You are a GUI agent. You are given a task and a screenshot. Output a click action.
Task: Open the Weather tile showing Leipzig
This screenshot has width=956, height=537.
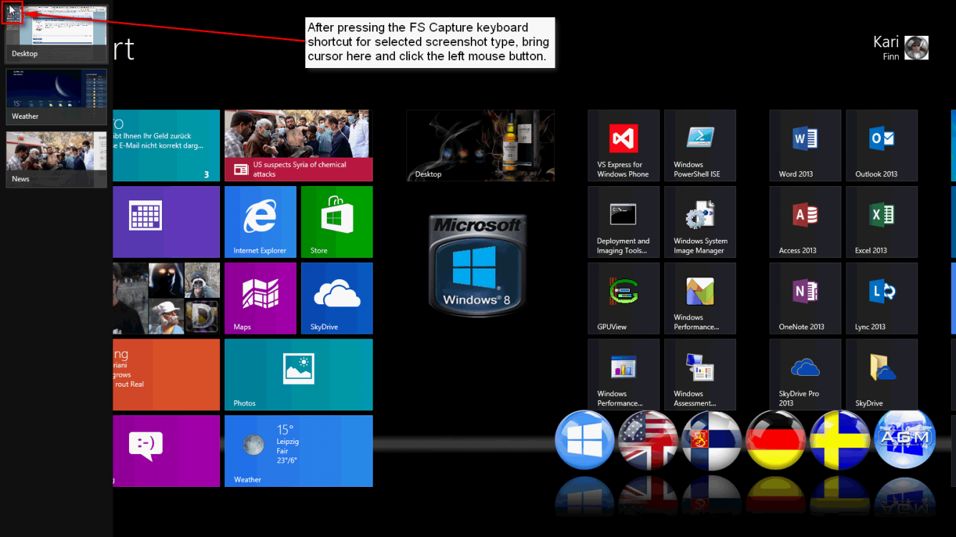coord(298,451)
